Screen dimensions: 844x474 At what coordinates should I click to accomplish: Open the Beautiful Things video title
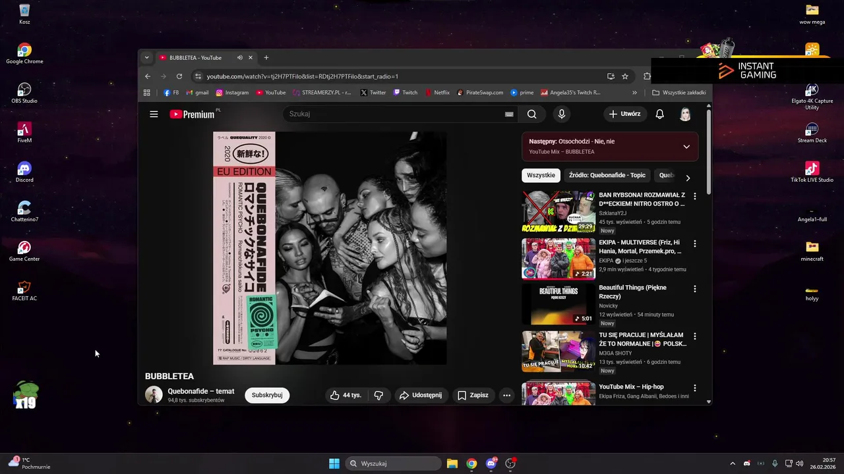(632, 292)
